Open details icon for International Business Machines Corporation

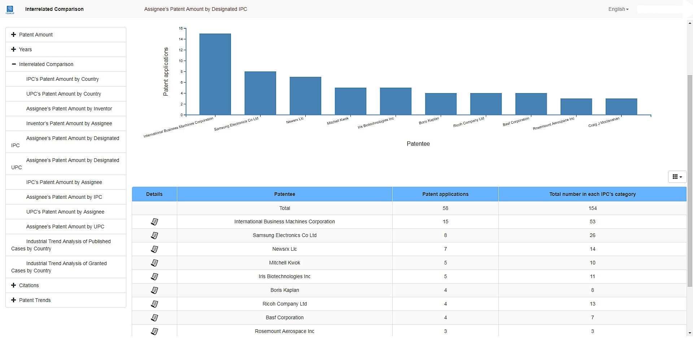pos(154,222)
